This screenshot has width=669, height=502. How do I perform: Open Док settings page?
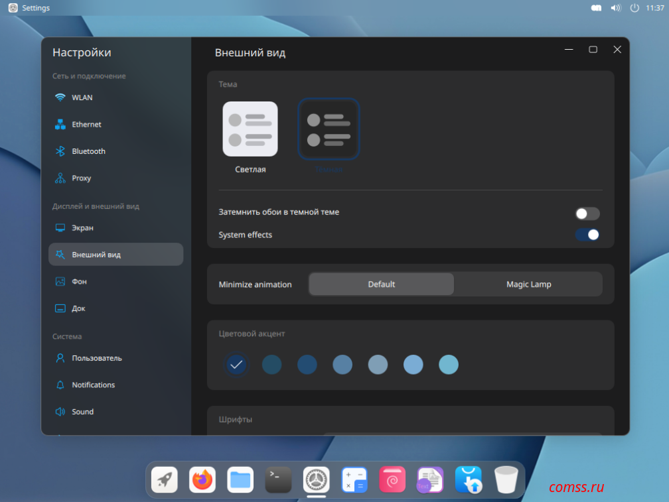point(115,308)
